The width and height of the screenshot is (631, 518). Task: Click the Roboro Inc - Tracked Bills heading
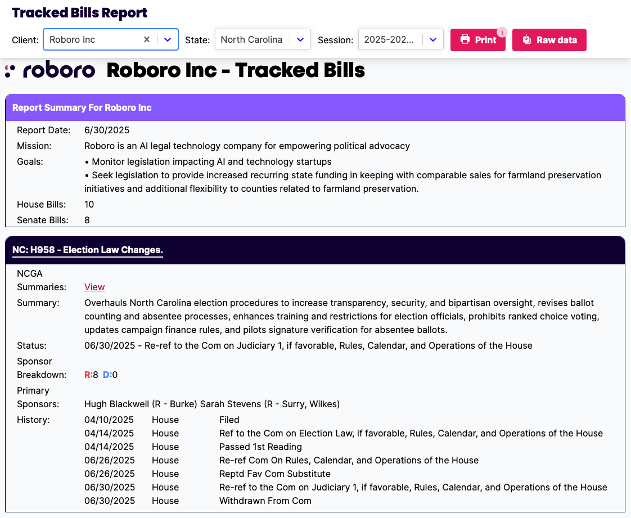(x=236, y=70)
